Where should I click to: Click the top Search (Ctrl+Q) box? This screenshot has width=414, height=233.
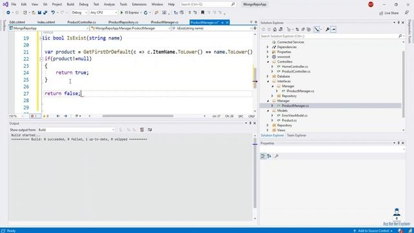(x=208, y=5)
